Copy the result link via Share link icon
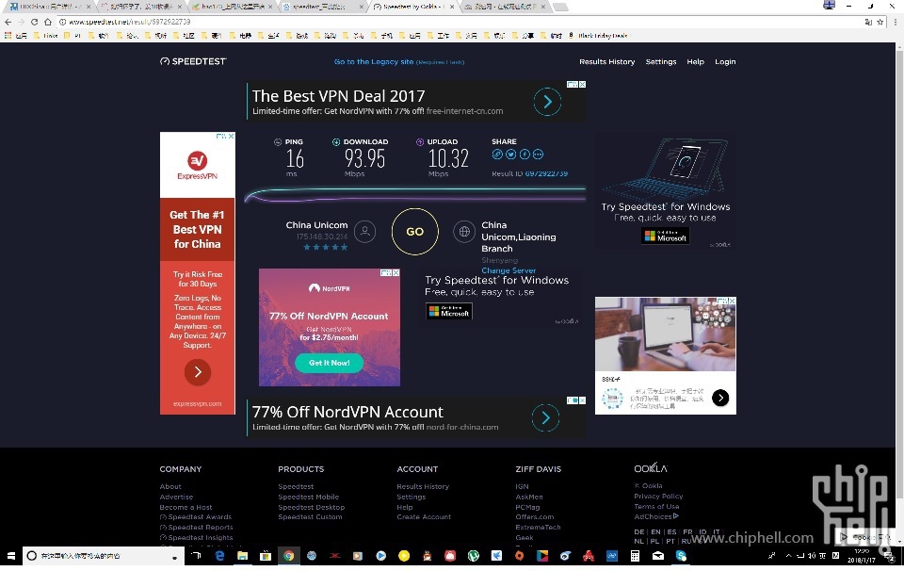 click(497, 154)
